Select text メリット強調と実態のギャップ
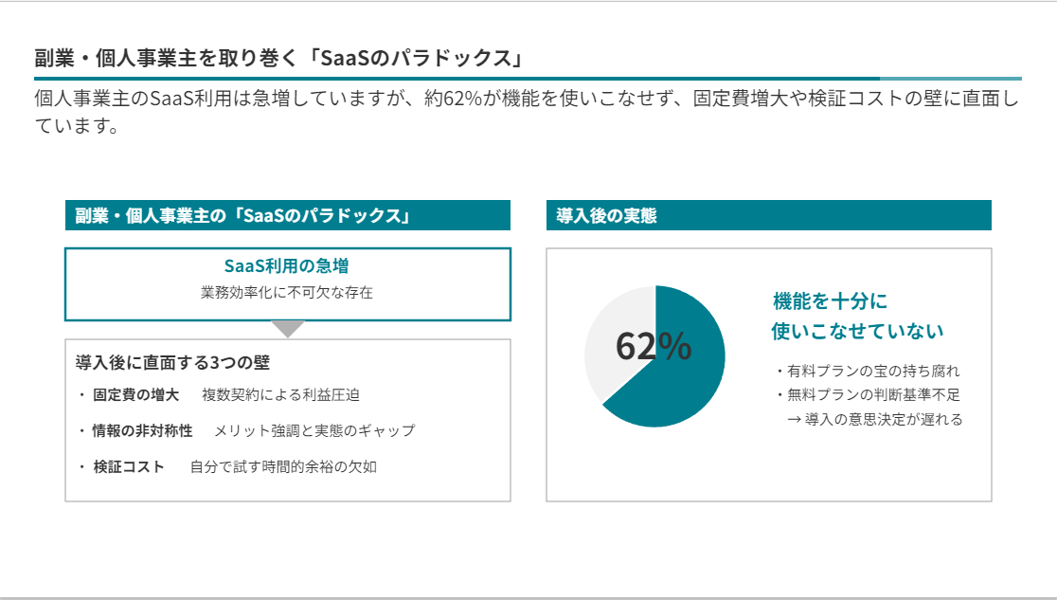The image size is (1057, 600). 314,430
